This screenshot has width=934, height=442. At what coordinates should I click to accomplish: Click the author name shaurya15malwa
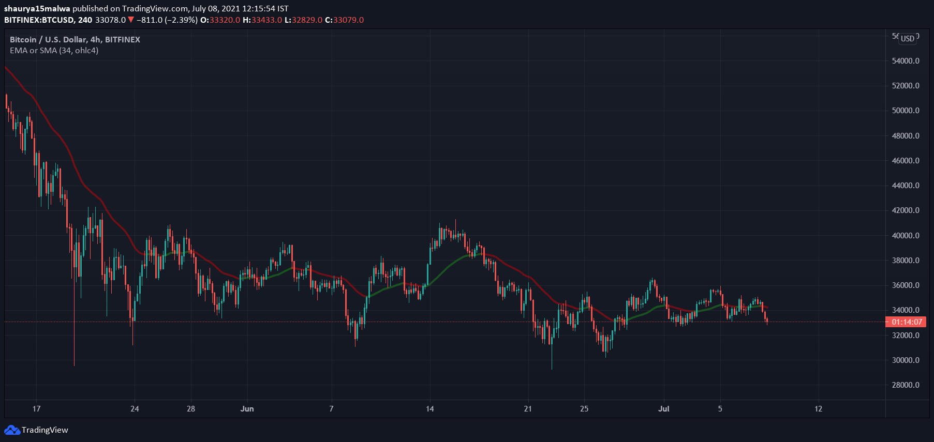37,8
